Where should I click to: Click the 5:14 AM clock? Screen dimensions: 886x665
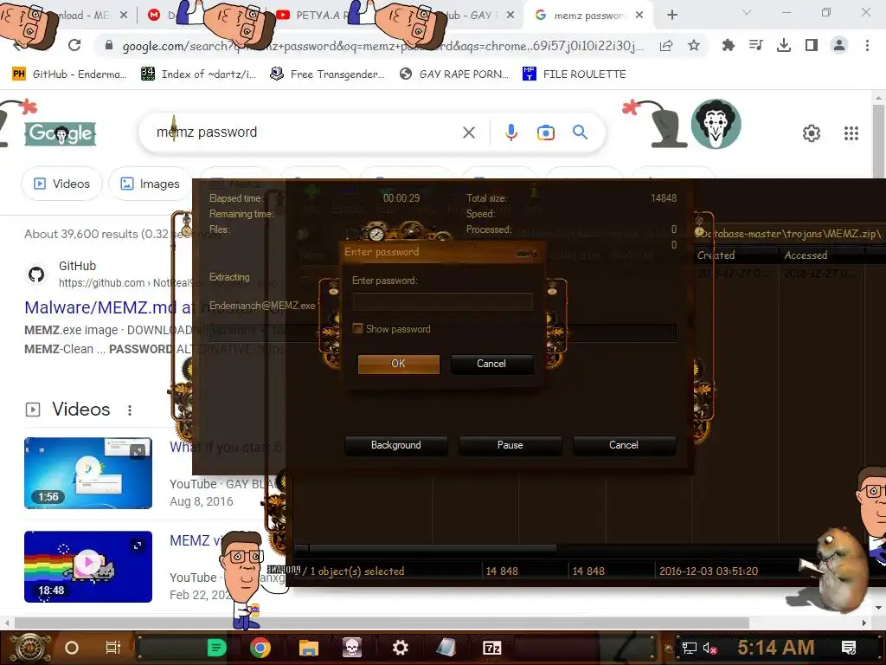coord(776,648)
